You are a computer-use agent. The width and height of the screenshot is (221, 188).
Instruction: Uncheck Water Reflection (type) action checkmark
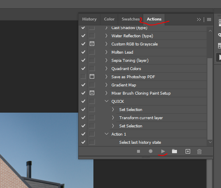click(83, 36)
